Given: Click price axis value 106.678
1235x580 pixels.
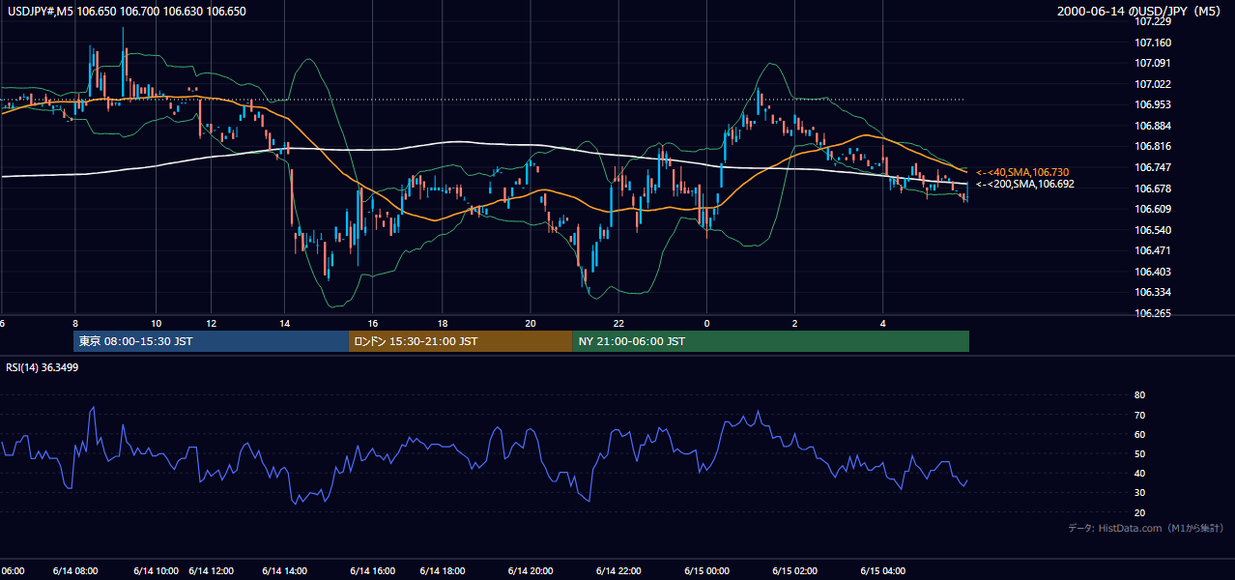Looking at the screenshot, I should (x=1153, y=188).
